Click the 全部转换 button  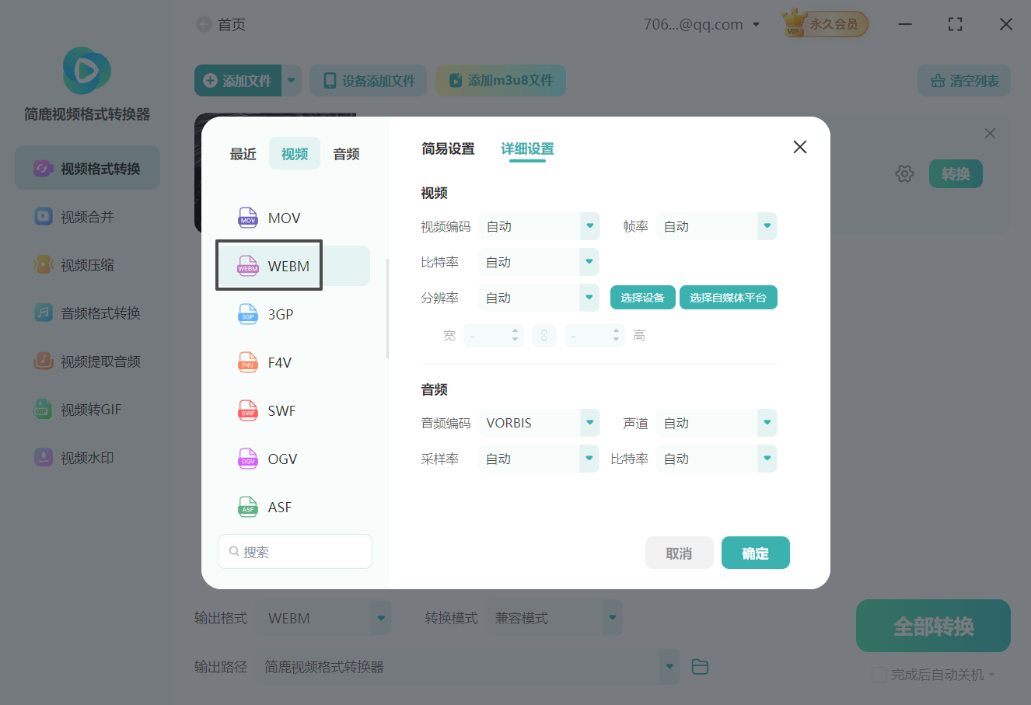(932, 626)
